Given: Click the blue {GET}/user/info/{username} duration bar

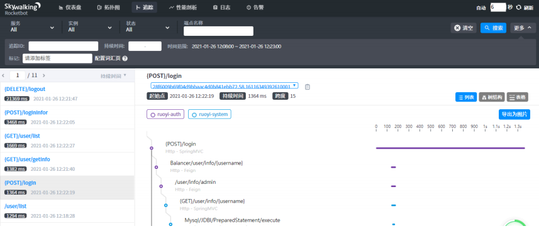Looking at the screenshot, I should [x=394, y=205].
